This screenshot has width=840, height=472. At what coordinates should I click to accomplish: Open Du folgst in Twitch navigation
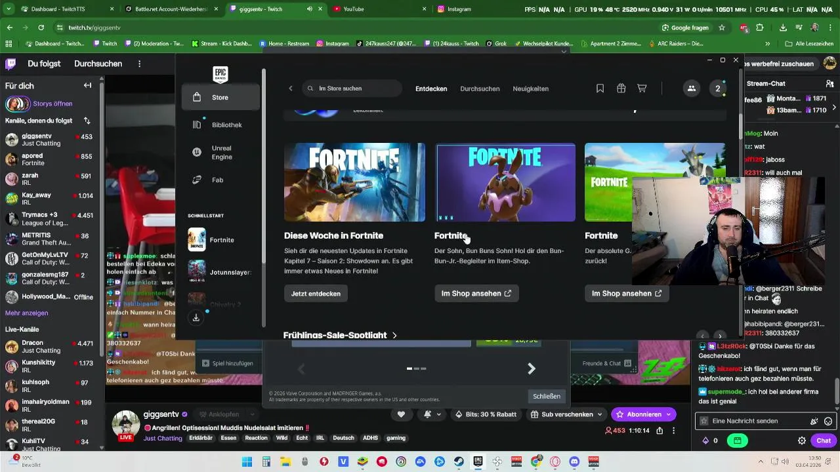[44, 64]
